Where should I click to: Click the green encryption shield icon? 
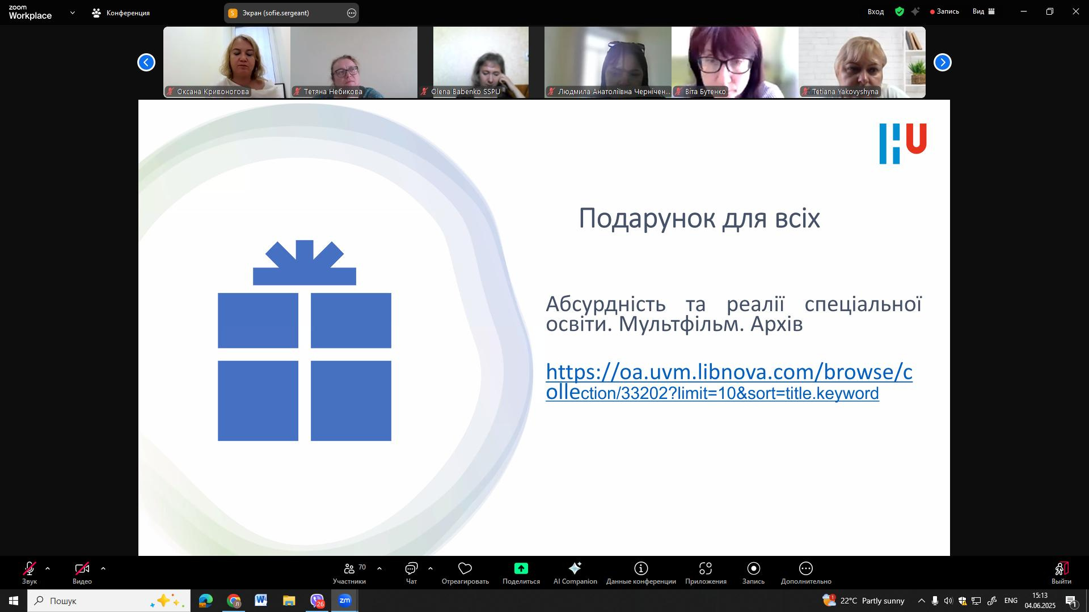pyautogui.click(x=900, y=11)
